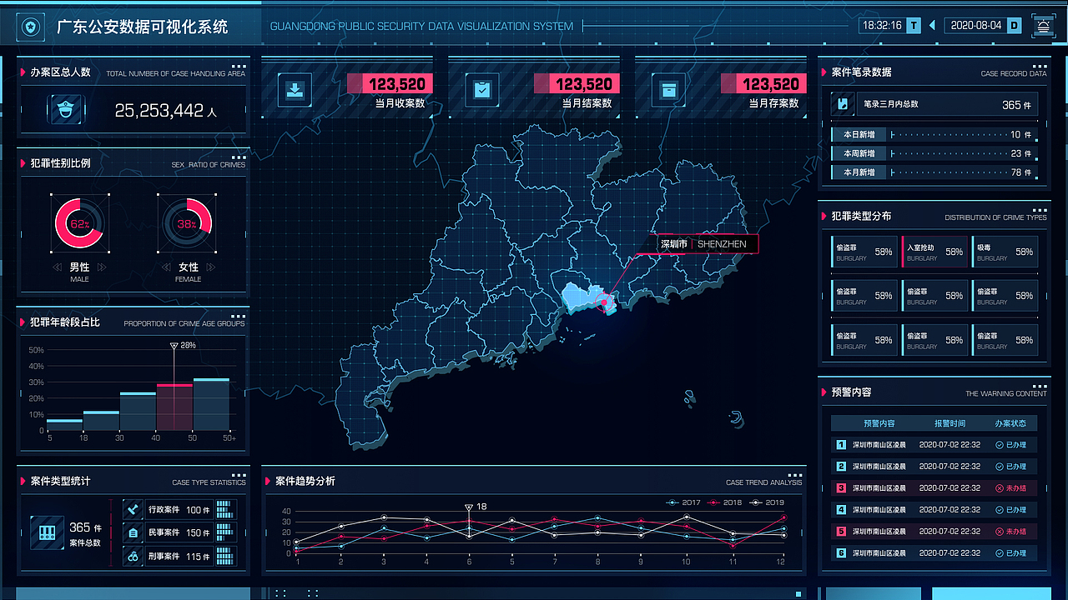Click the red cross status icon in warning row 5
The width and height of the screenshot is (1068, 600).
1000,532
